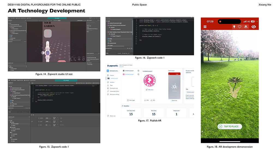Select the Unique users value 1
279x157 pixels.
(x=176, y=114)
